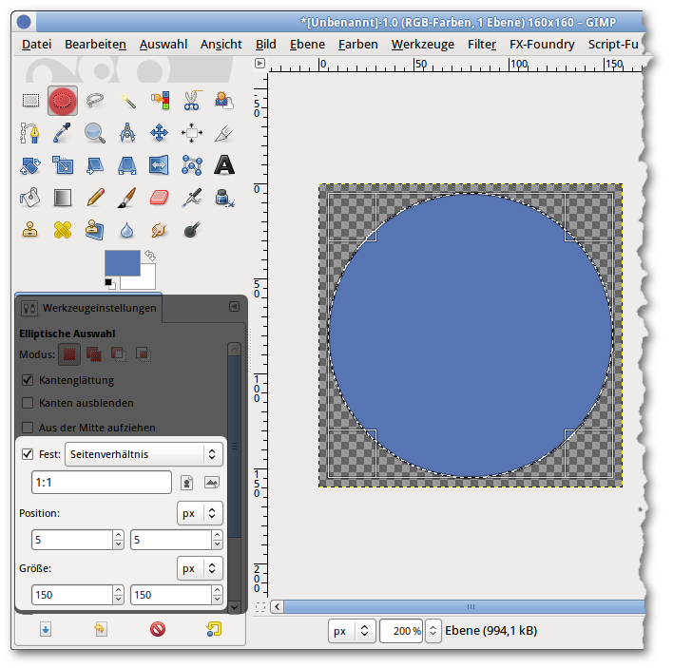Open the Auswahl menu
Viewport: 673px width, 668px height.
point(163,45)
